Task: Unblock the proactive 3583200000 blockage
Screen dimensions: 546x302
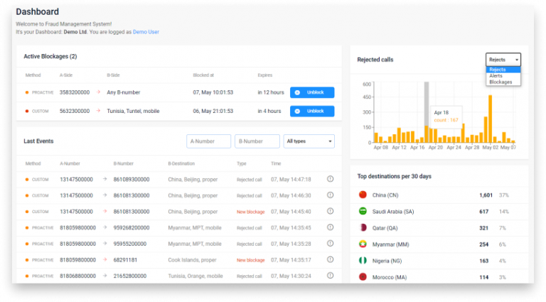Action: click(x=312, y=92)
